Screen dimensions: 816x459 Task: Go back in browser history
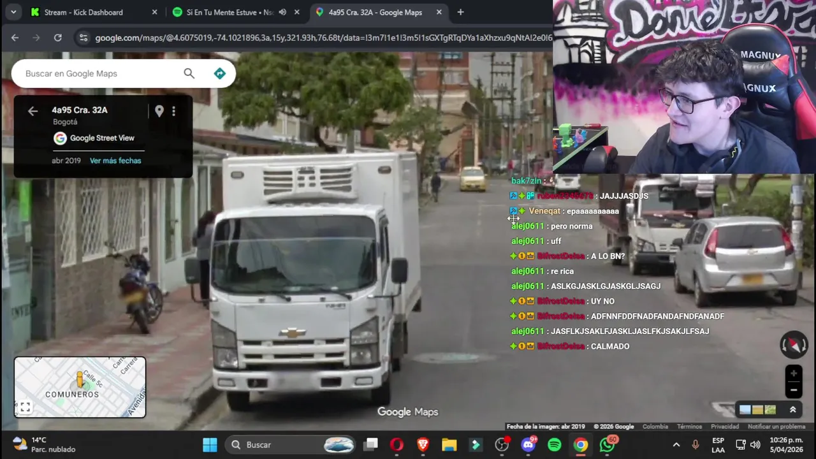[15, 38]
